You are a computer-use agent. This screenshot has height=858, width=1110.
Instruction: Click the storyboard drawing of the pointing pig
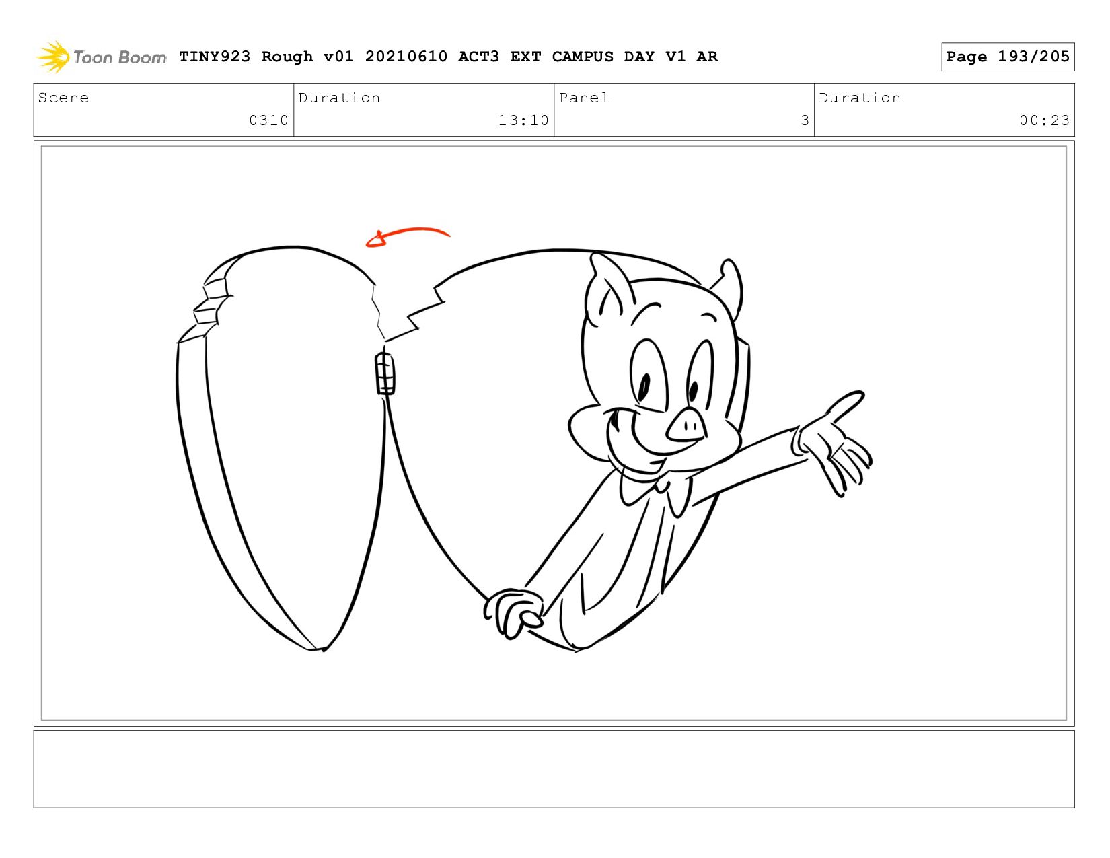point(678,451)
